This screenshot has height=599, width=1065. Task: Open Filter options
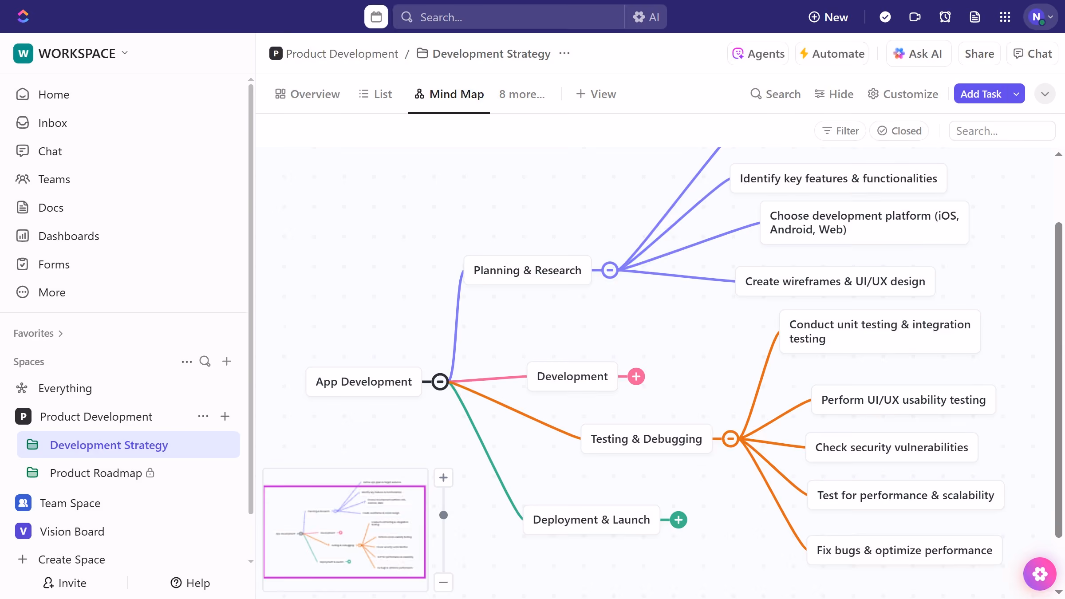840,131
